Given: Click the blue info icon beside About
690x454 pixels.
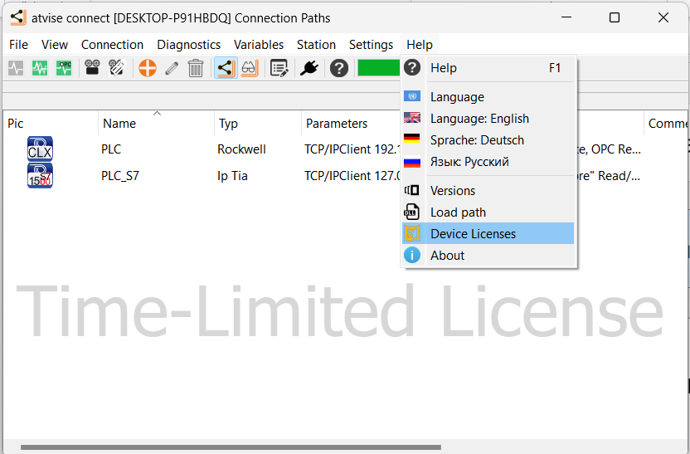Looking at the screenshot, I should 412,255.
